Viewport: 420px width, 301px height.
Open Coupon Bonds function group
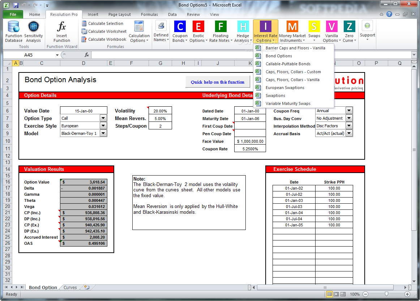pyautogui.click(x=180, y=31)
